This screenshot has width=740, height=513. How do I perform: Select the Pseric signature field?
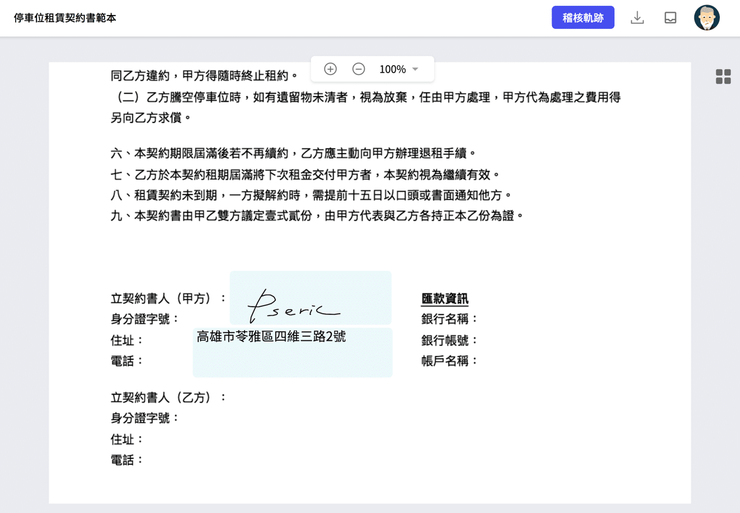310,298
